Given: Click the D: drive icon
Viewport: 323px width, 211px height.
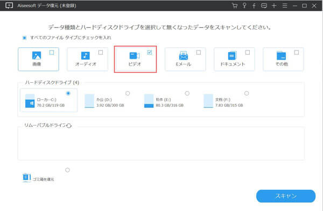Looking at the screenshot, I should (89, 101).
